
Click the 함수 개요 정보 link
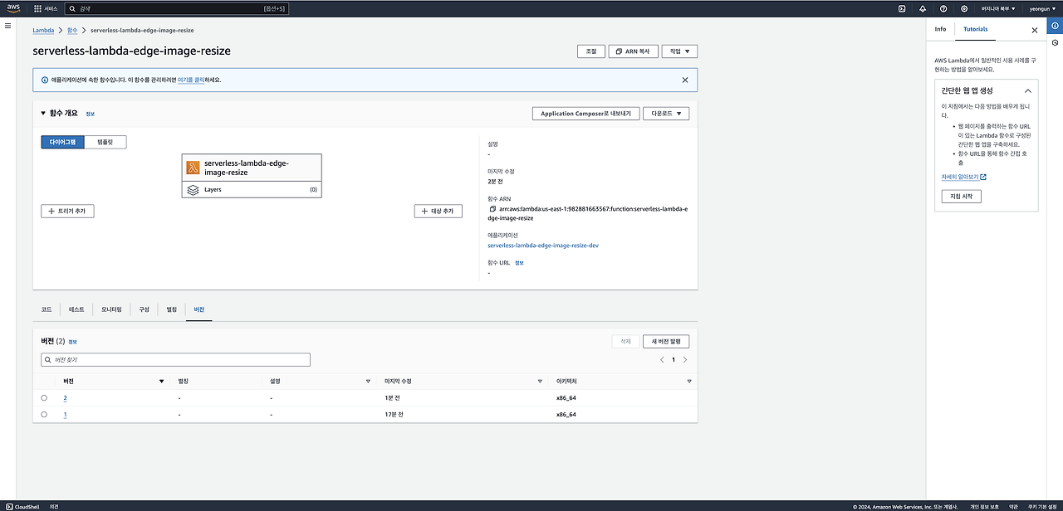tap(90, 114)
